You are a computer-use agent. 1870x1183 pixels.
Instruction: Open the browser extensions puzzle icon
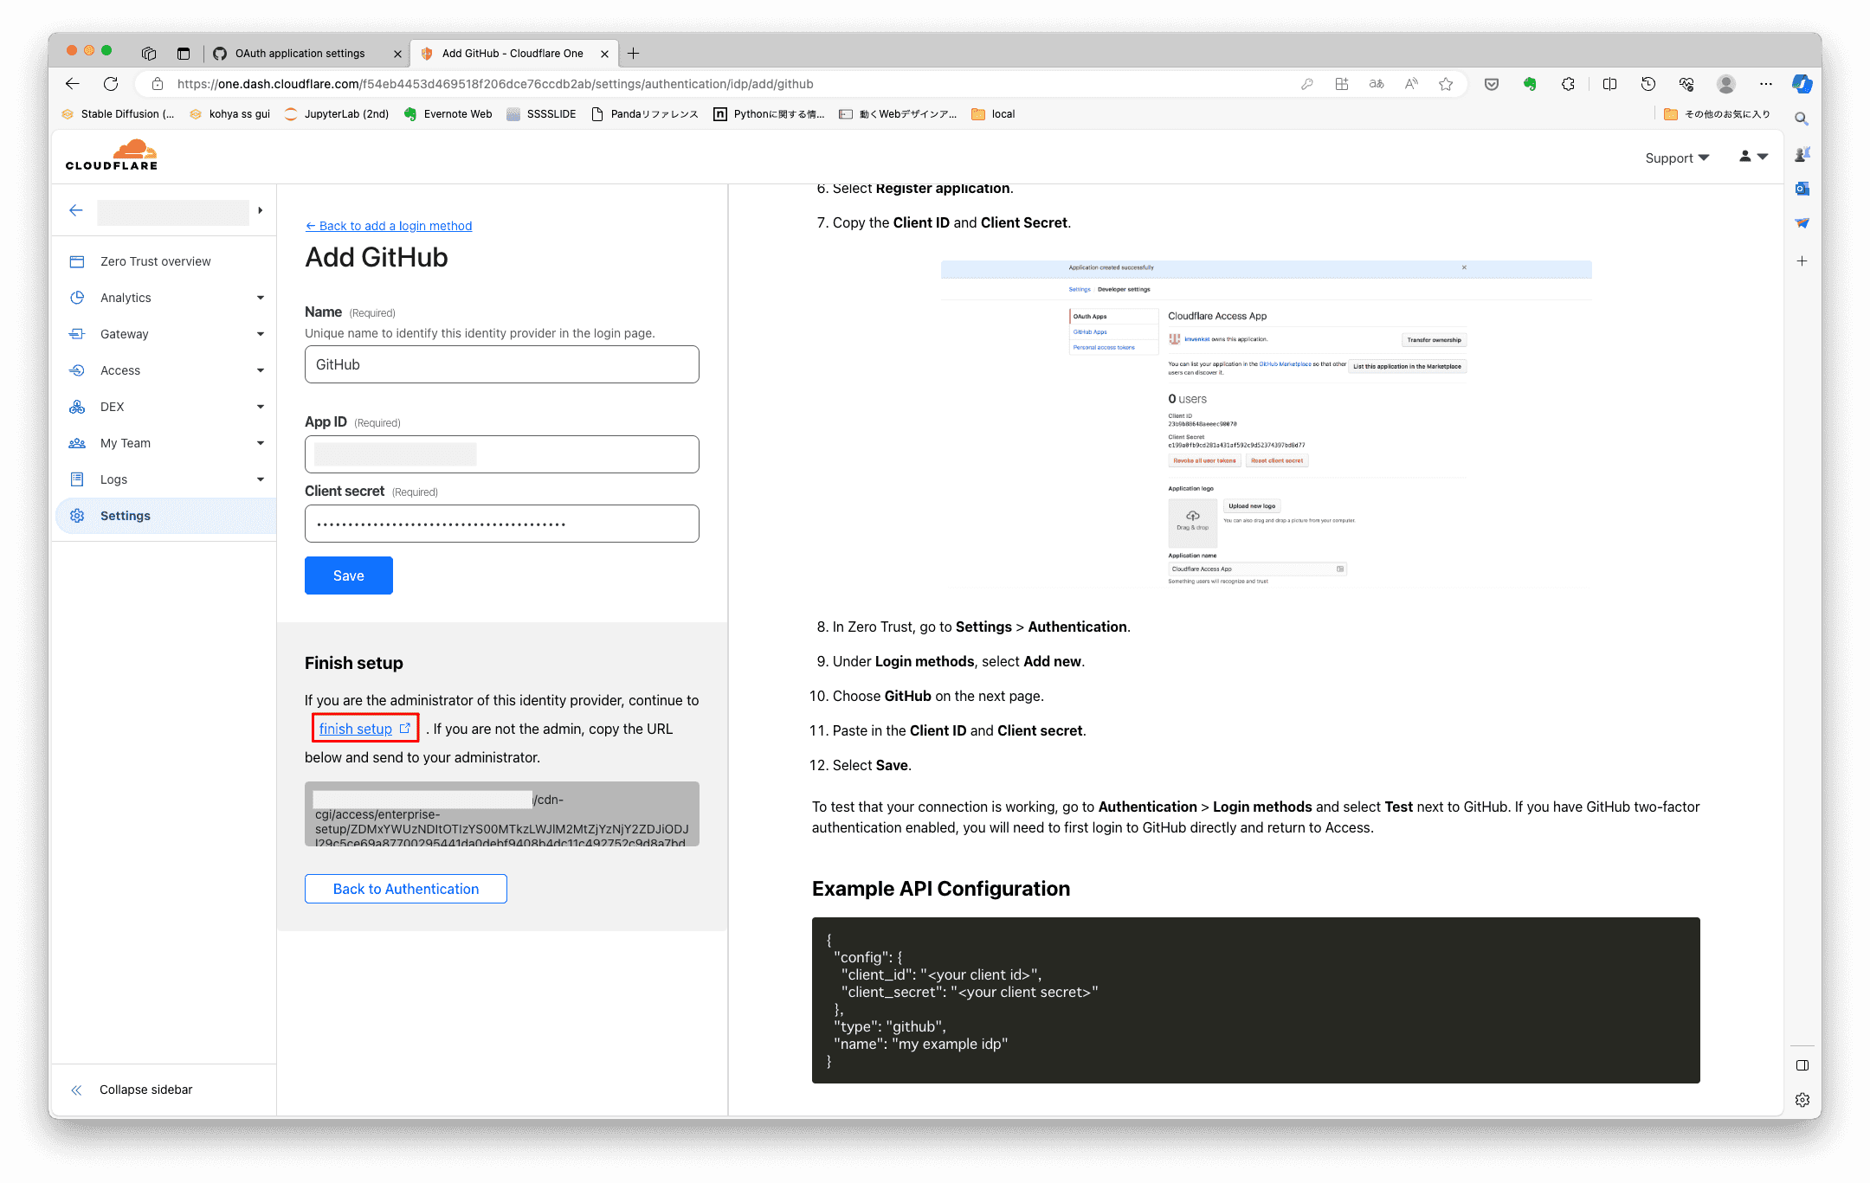click(1568, 84)
